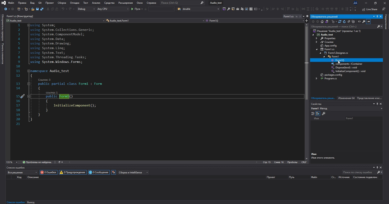Click the Open File folder icon

coord(33,9)
